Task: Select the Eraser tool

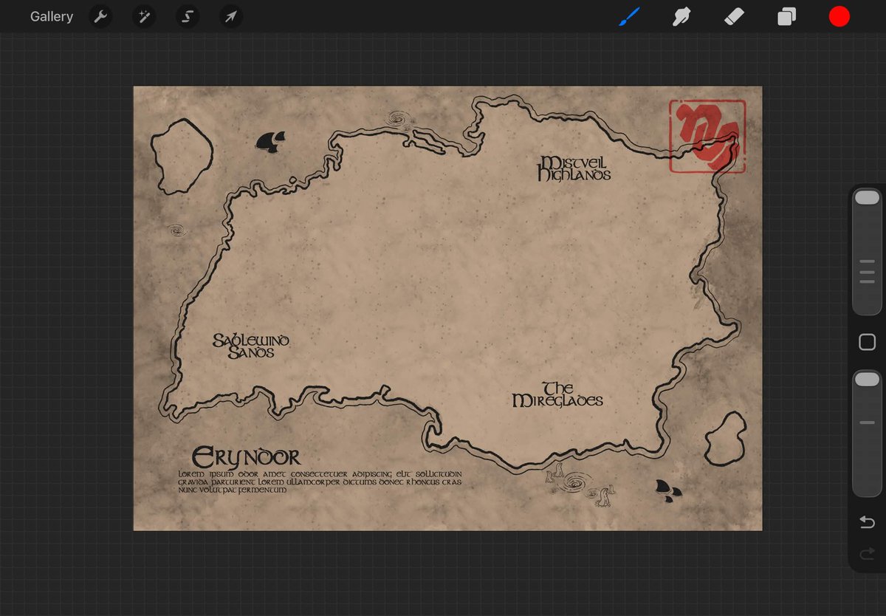Action: pyautogui.click(x=734, y=16)
